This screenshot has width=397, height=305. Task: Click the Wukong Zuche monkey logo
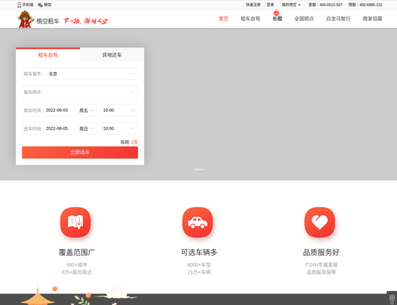[x=25, y=19]
